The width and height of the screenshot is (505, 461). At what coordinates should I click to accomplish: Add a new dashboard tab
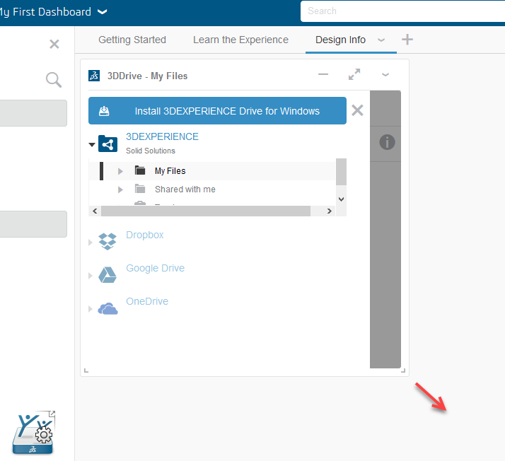coord(407,40)
